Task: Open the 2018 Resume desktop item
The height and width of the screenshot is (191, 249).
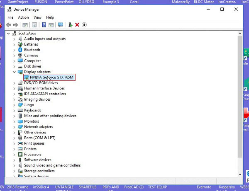Action: (x=17, y=187)
